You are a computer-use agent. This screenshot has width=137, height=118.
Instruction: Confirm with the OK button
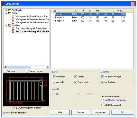[x=122, y=113]
